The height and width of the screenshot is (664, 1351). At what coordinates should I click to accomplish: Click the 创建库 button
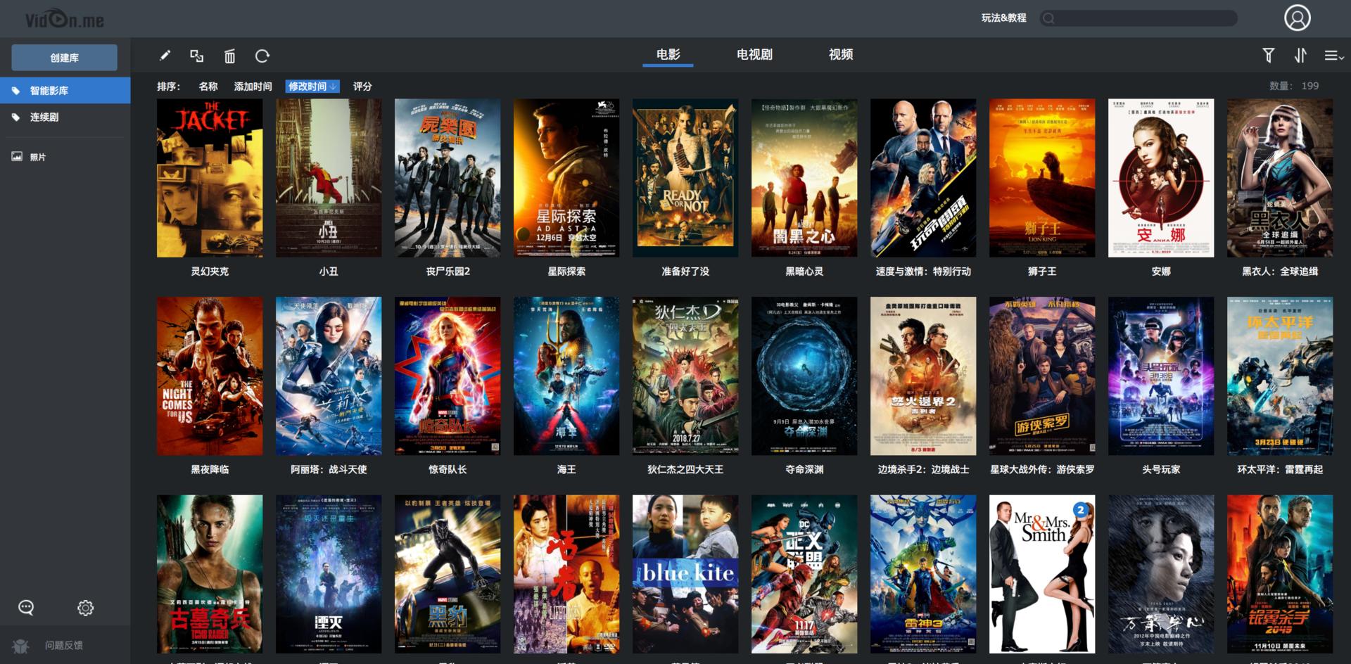click(x=65, y=58)
